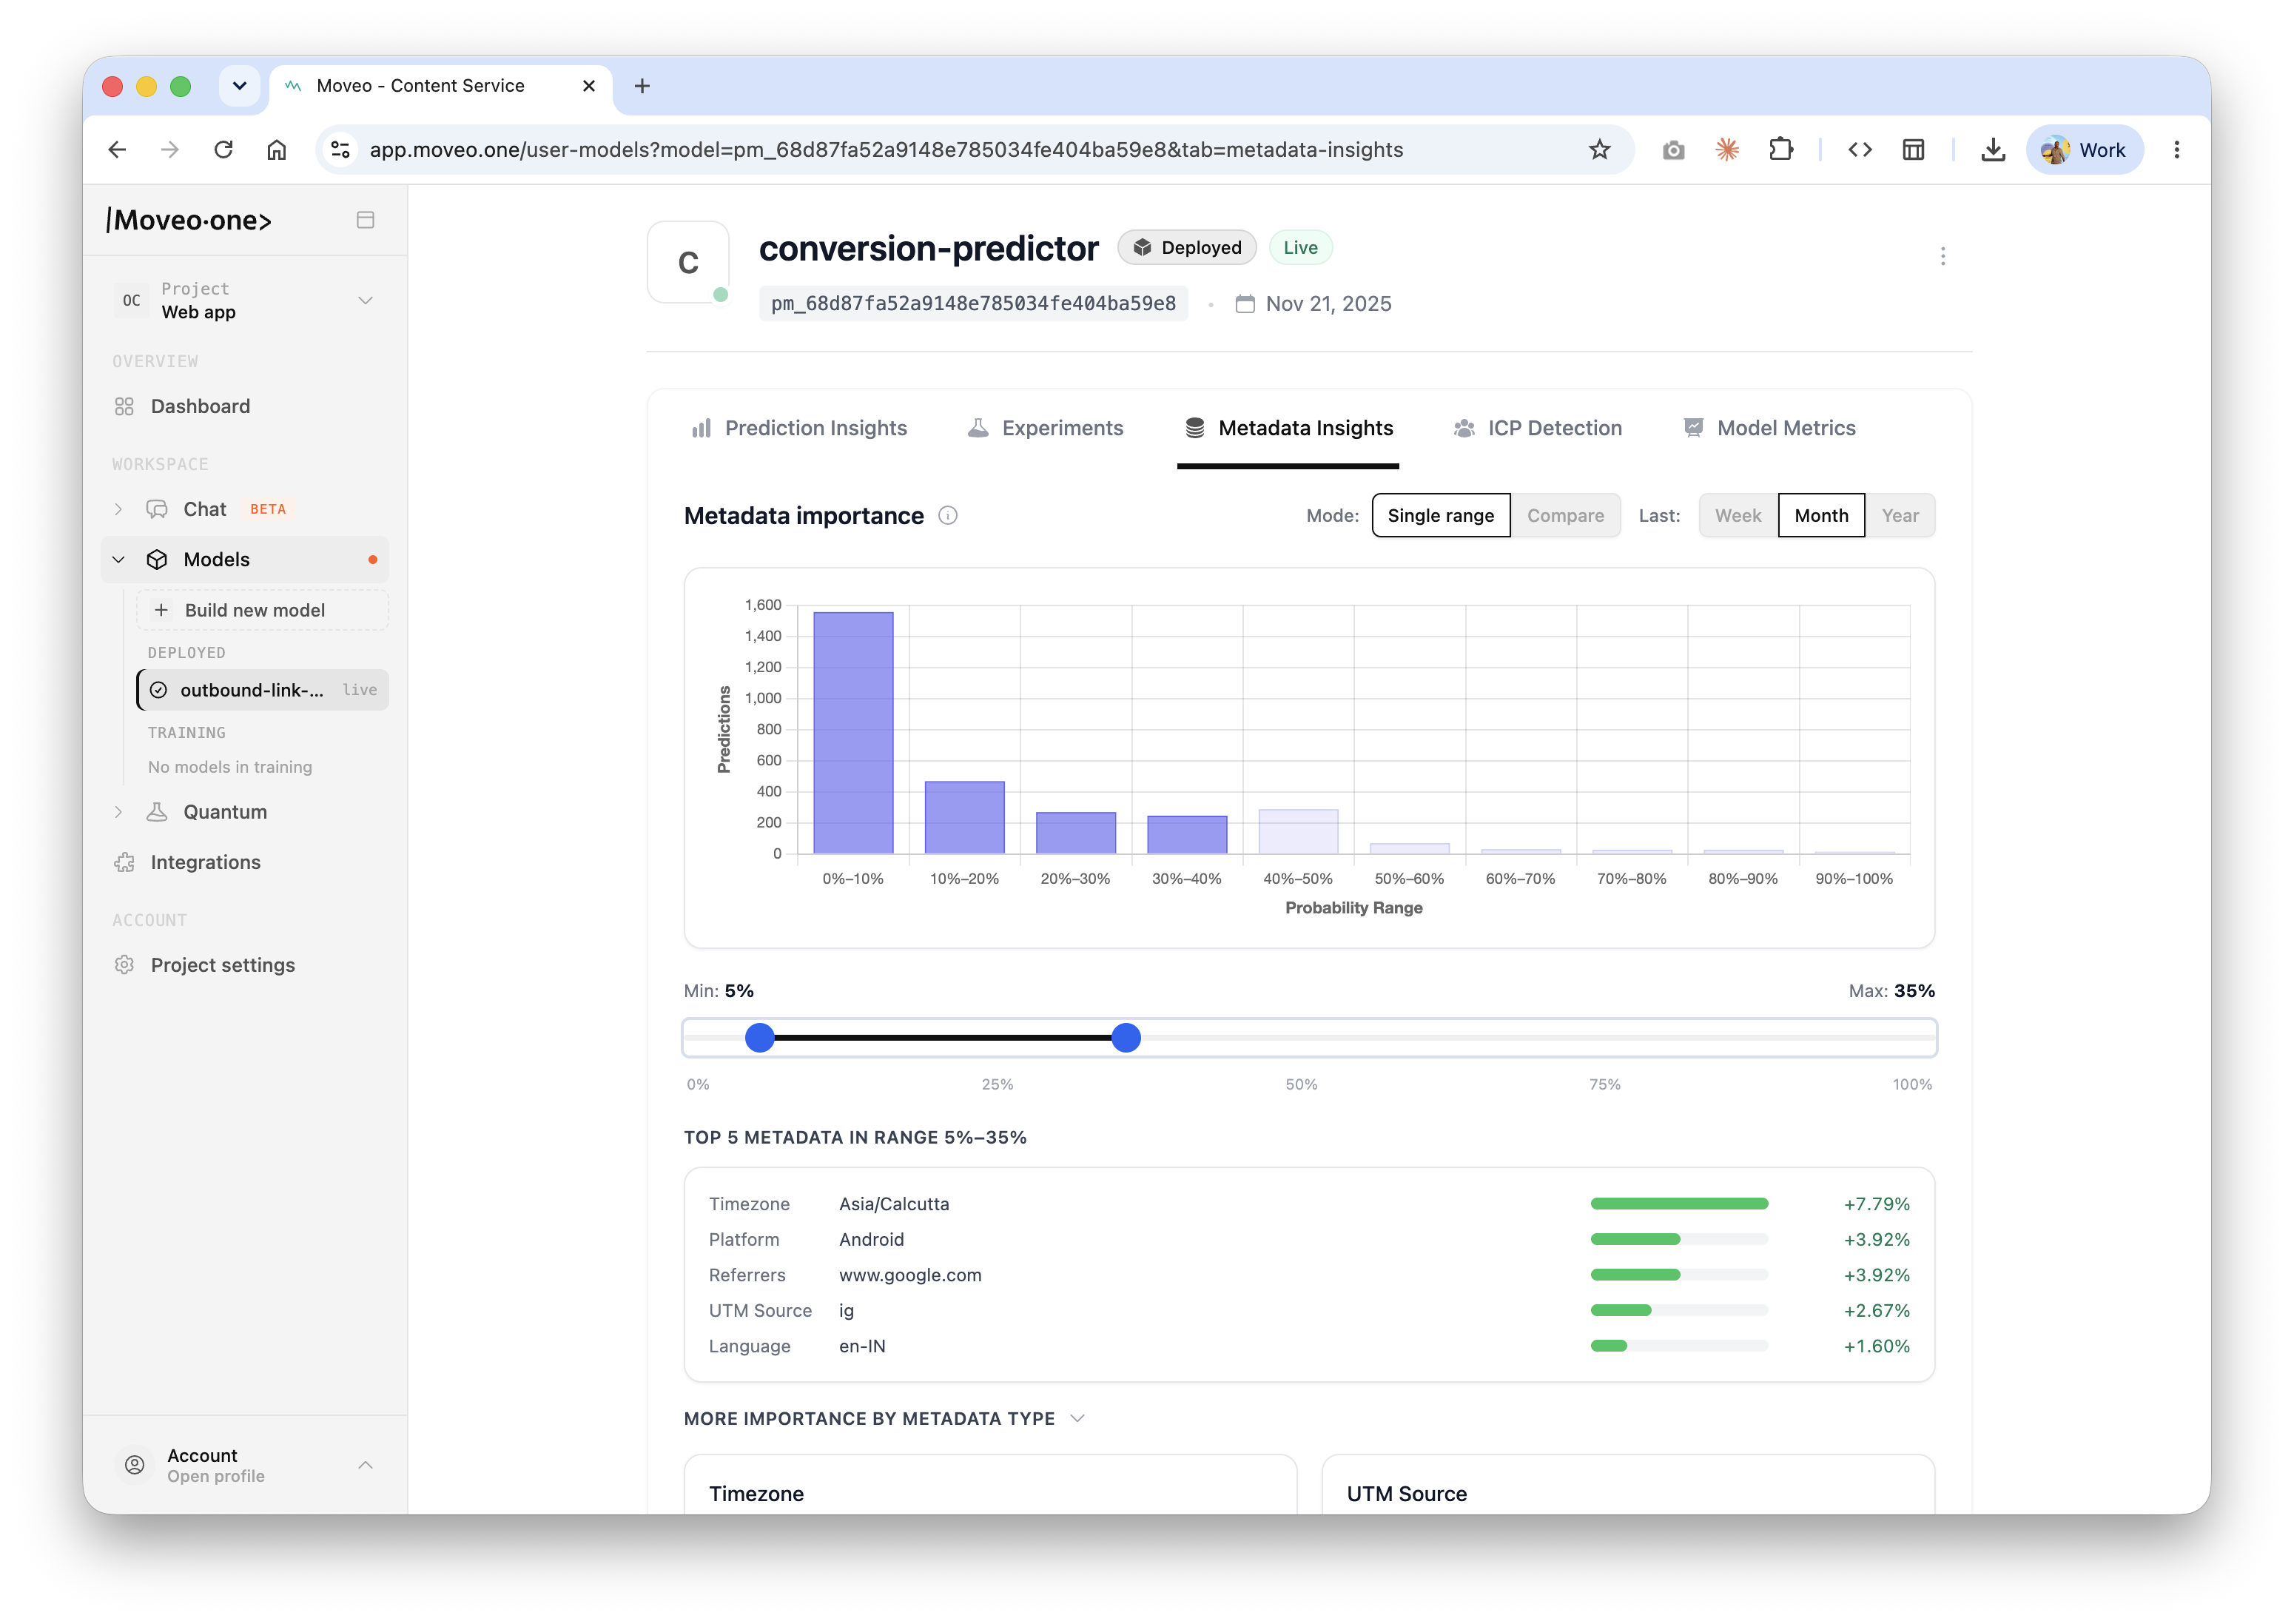Collapse the Models section chevron
The height and width of the screenshot is (1624, 2294).
[x=118, y=559]
